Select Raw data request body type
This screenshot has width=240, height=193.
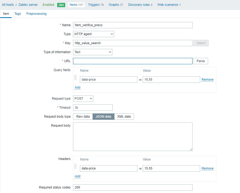[x=83, y=117]
